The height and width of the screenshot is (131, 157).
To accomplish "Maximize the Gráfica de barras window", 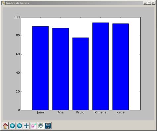I will click(x=149, y=3).
